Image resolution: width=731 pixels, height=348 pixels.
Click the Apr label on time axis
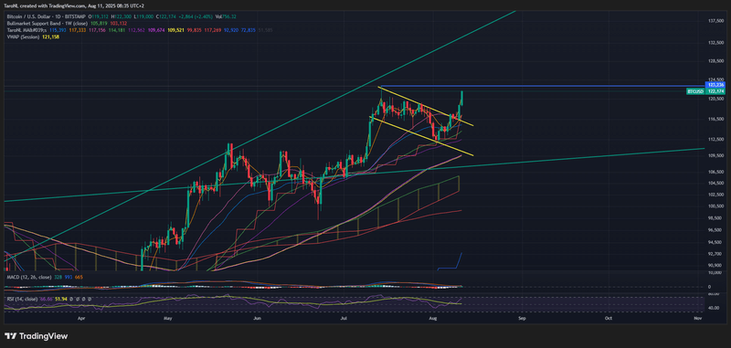(82, 318)
